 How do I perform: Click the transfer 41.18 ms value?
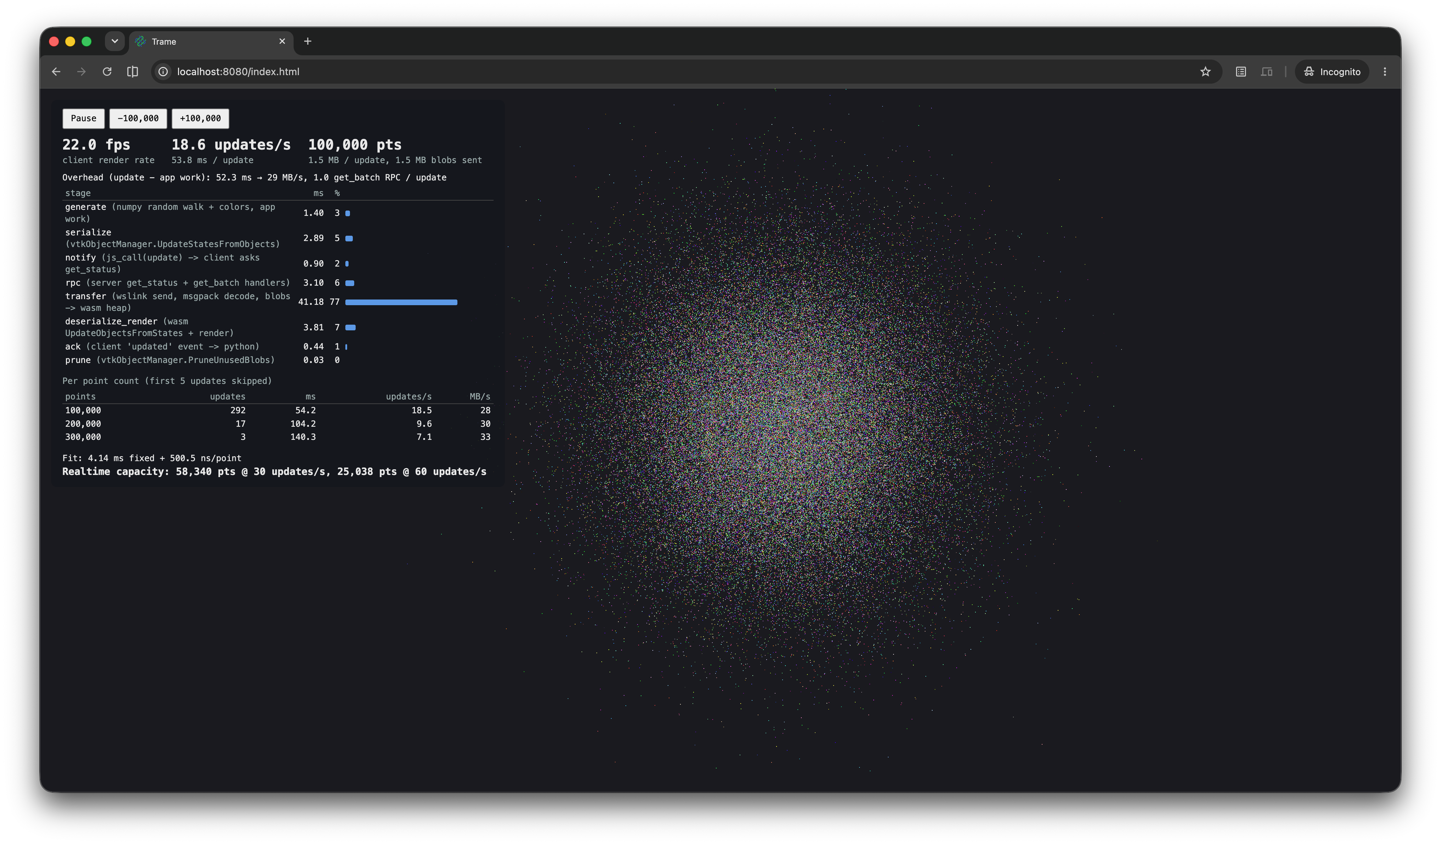click(311, 302)
